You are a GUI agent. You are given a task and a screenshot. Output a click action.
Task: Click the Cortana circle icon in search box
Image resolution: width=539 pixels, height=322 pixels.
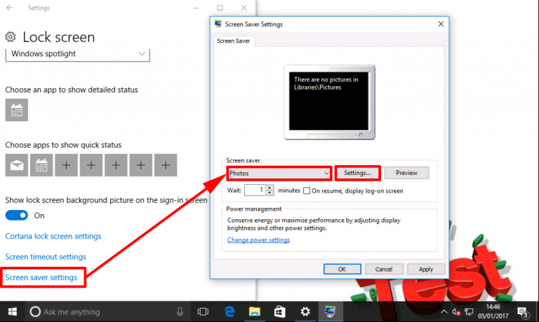point(35,311)
